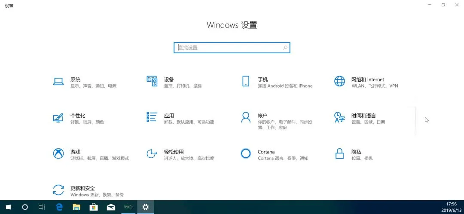Open the 隐私 padlock icon category
This screenshot has width=464, height=214.
click(x=339, y=153)
